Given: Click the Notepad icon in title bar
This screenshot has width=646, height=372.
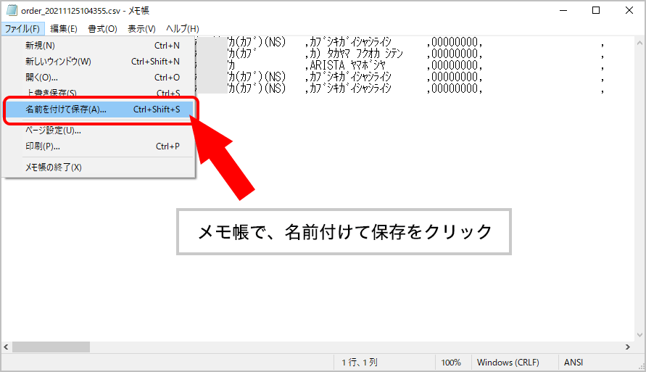Looking at the screenshot, I should tap(12, 10).
